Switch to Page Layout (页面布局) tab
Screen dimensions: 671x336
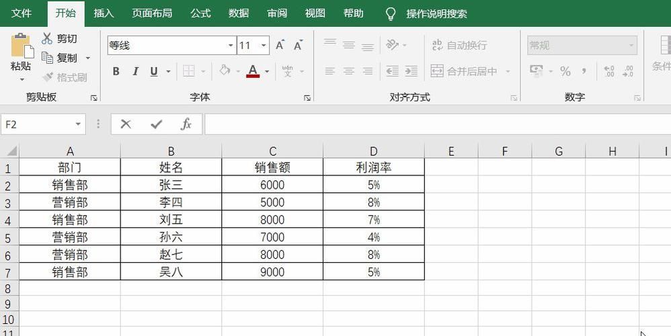(x=152, y=13)
